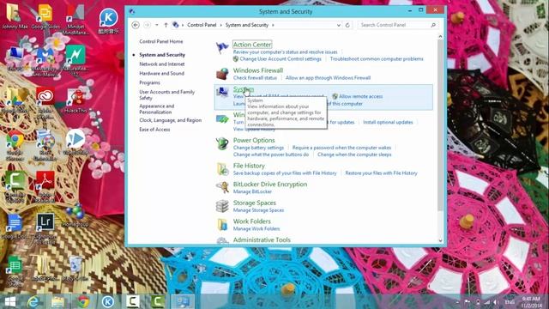549x309 pixels.
Task: Click the clock in the taskbar
Action: [531, 302]
